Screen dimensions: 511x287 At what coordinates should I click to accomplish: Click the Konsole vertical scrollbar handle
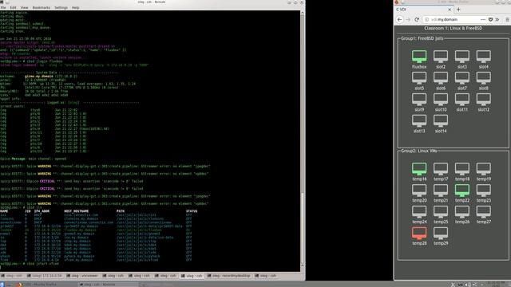(x=303, y=229)
